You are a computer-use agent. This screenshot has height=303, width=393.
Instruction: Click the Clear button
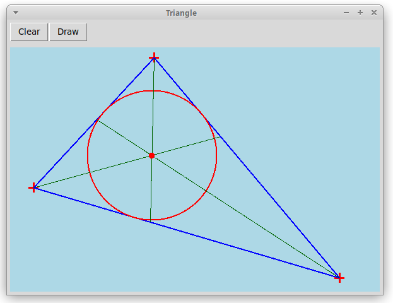tap(29, 32)
